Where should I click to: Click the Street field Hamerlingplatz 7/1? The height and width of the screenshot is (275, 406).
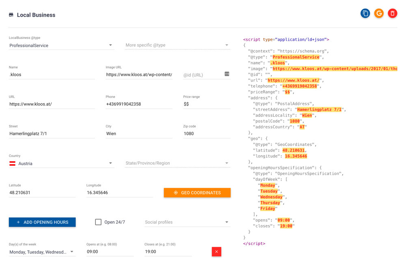click(x=52, y=134)
